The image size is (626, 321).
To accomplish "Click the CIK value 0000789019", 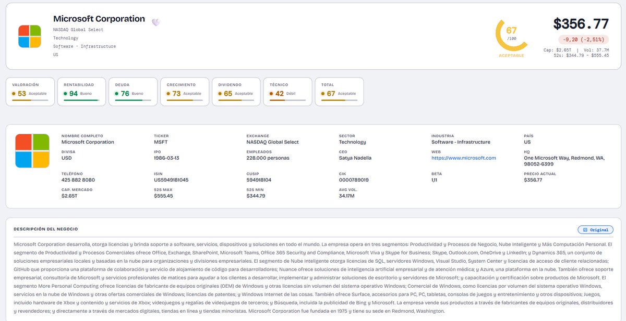I will [x=354, y=180].
